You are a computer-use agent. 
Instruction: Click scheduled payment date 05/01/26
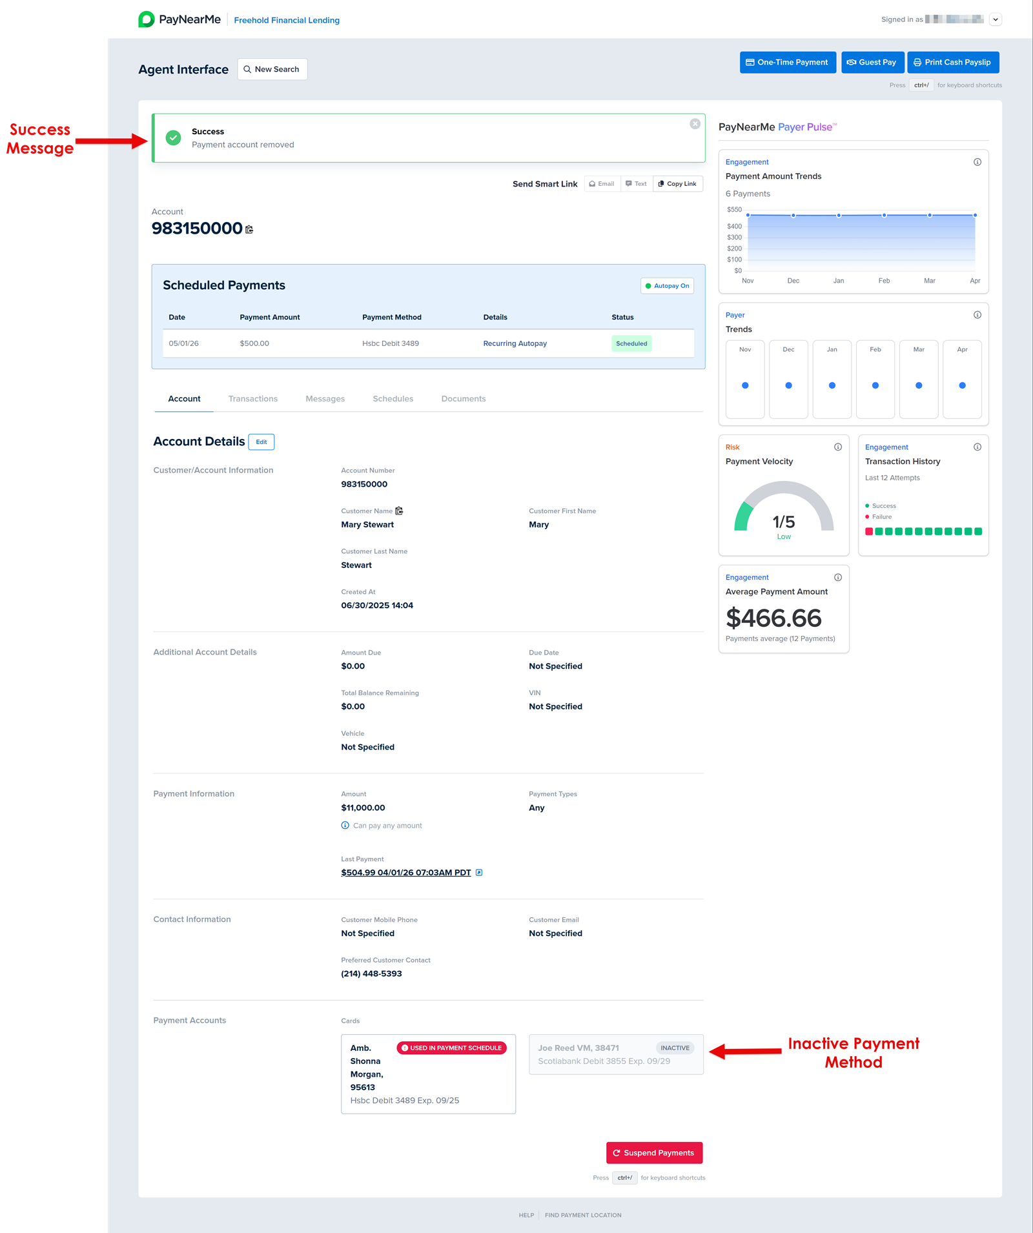click(x=184, y=343)
